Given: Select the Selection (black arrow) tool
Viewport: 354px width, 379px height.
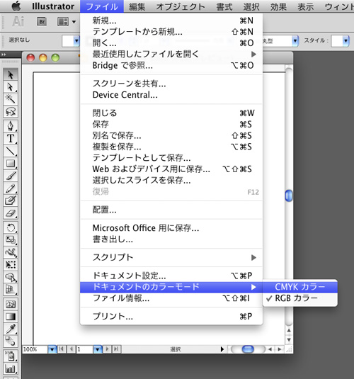Looking at the screenshot, I should click(x=11, y=74).
